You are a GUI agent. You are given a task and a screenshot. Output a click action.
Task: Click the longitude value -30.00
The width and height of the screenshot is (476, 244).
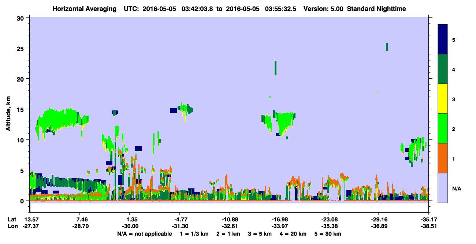(129, 226)
